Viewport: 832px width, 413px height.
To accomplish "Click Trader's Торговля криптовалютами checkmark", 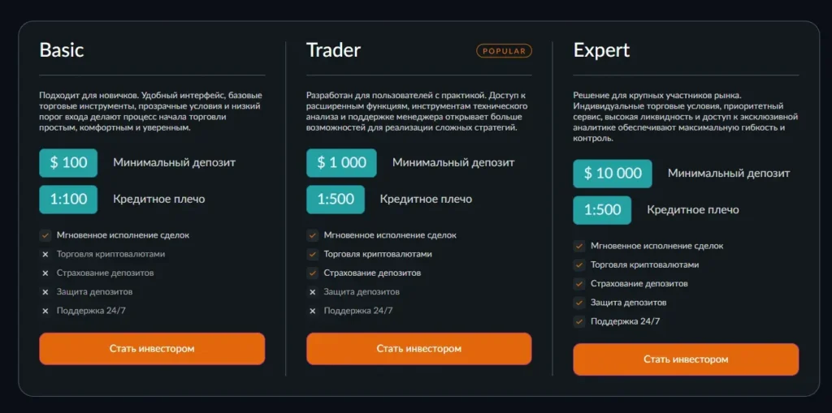I will coord(313,254).
